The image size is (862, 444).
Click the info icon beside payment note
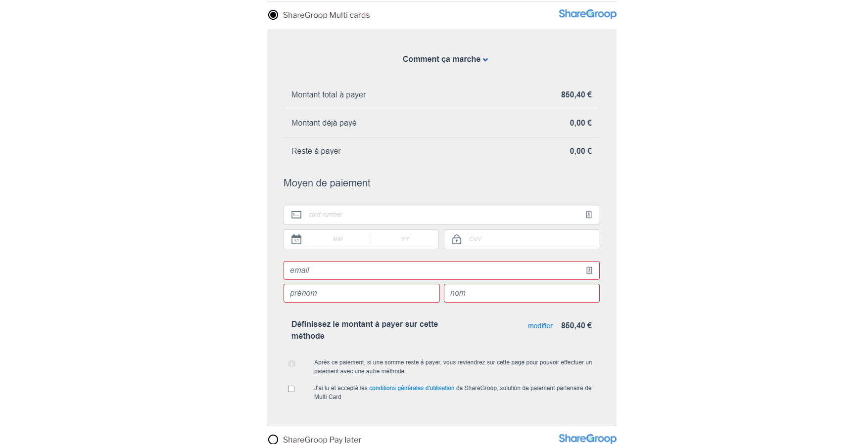point(292,364)
